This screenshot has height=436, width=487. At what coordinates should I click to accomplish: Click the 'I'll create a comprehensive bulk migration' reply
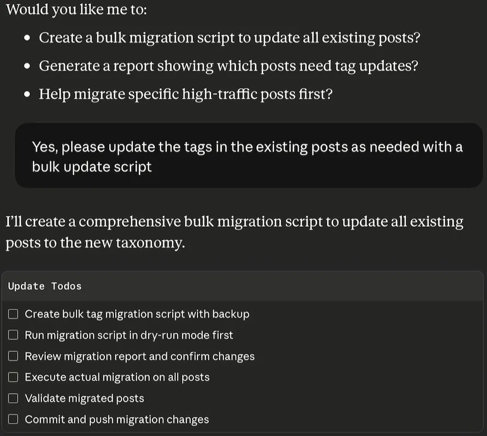click(234, 232)
